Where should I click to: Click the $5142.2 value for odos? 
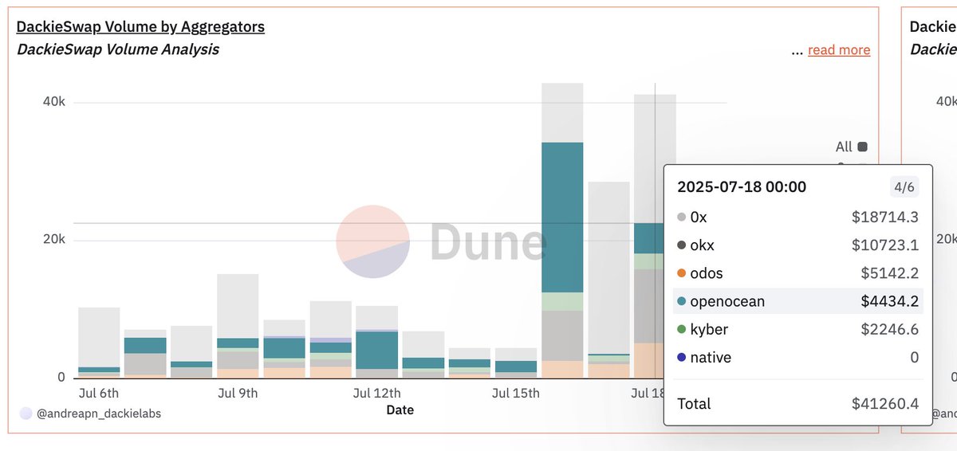(x=889, y=273)
